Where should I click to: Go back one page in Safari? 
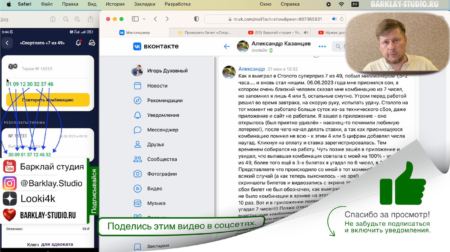pyautogui.click(x=155, y=19)
